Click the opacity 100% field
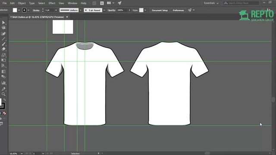The height and width of the screenshot is (155, 276). click(122, 10)
